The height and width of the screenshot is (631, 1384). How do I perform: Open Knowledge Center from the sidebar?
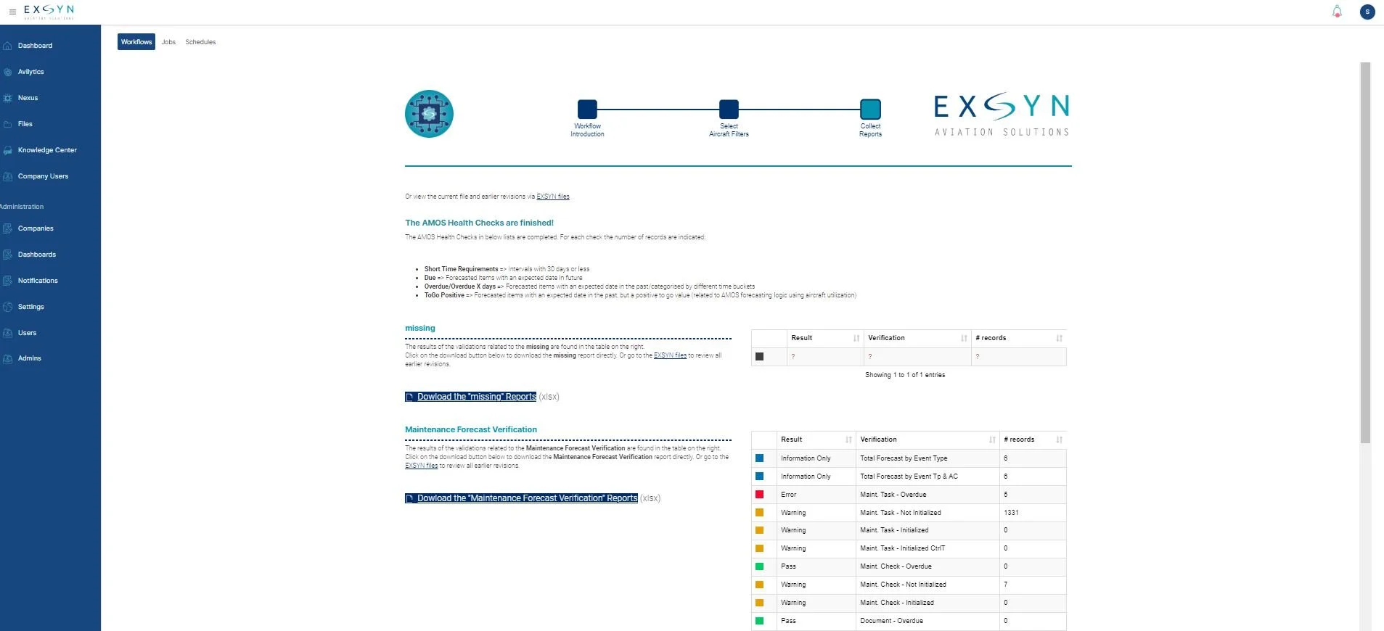(x=47, y=150)
